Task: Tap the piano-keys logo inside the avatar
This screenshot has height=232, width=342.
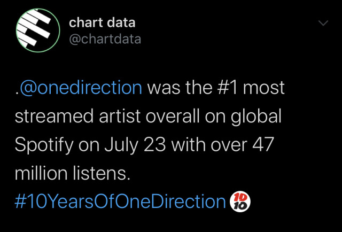Action: pos(34,27)
